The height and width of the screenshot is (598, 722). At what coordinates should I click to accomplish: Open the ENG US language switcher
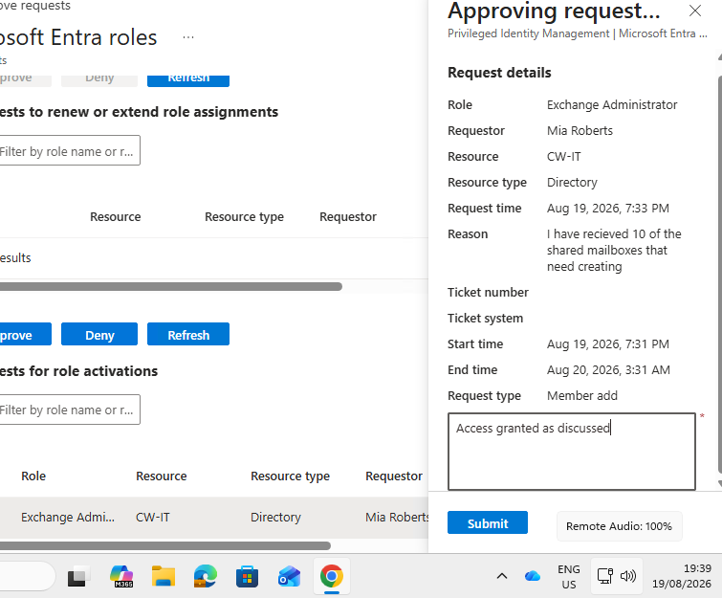[x=569, y=577]
